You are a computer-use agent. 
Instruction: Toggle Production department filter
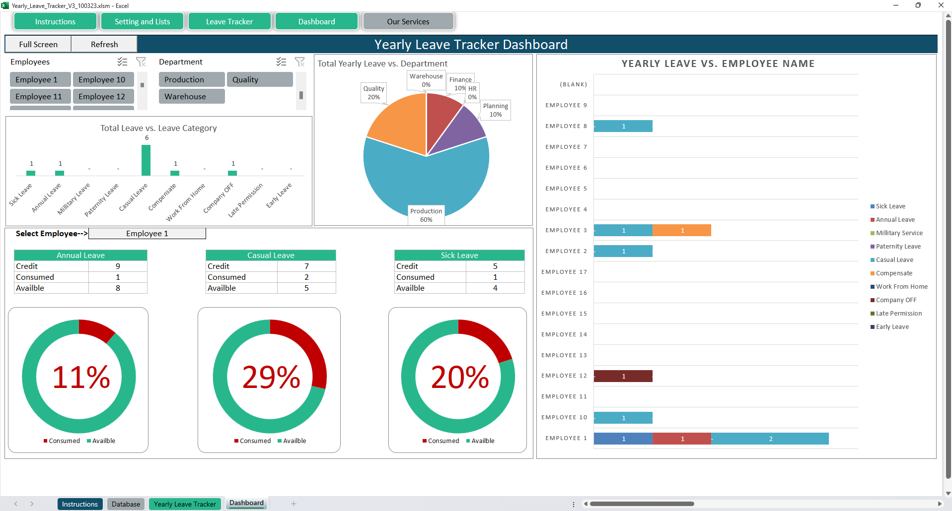192,80
